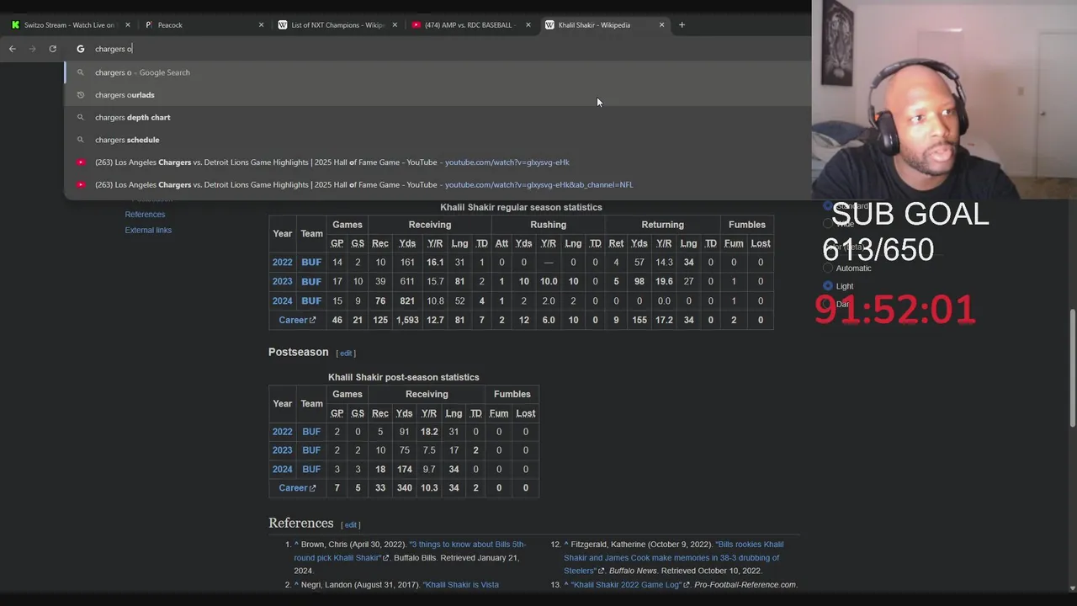
Task: Open the 2023 season link in regular season table
Action: [x=282, y=282]
